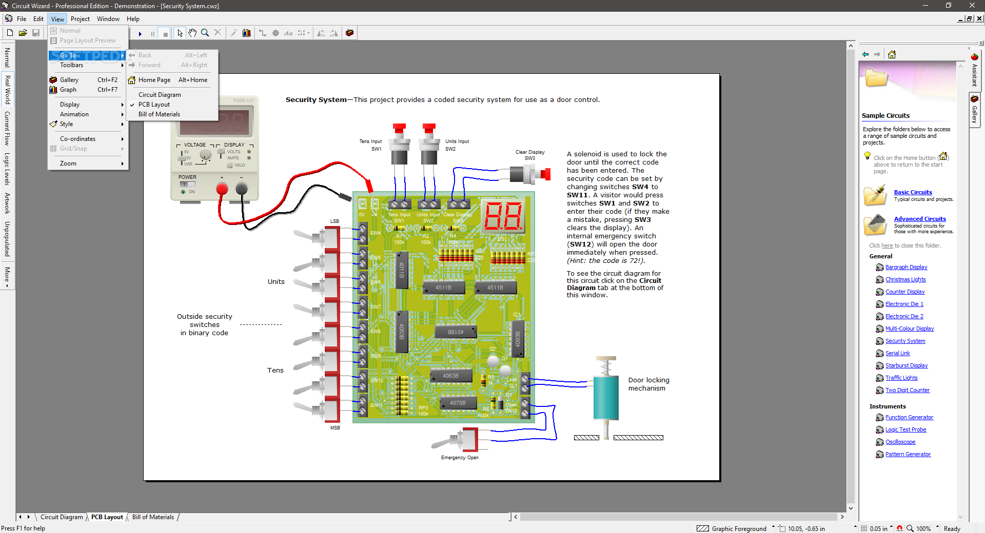
Task: Turn the power supply voltage knob
Action: pyautogui.click(x=205, y=155)
